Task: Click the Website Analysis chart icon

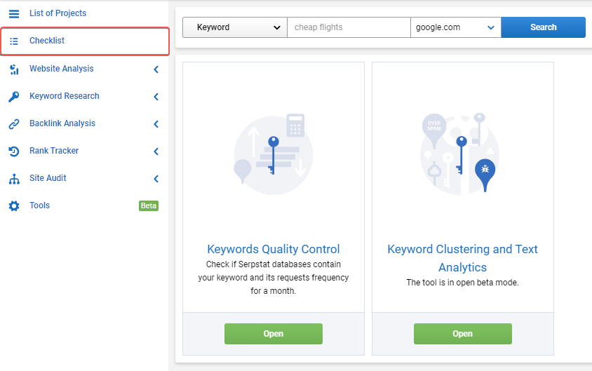Action: click(14, 69)
